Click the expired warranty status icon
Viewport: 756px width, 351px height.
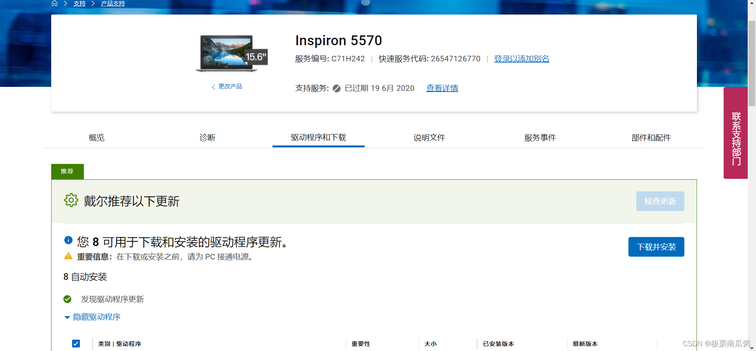[x=337, y=88]
